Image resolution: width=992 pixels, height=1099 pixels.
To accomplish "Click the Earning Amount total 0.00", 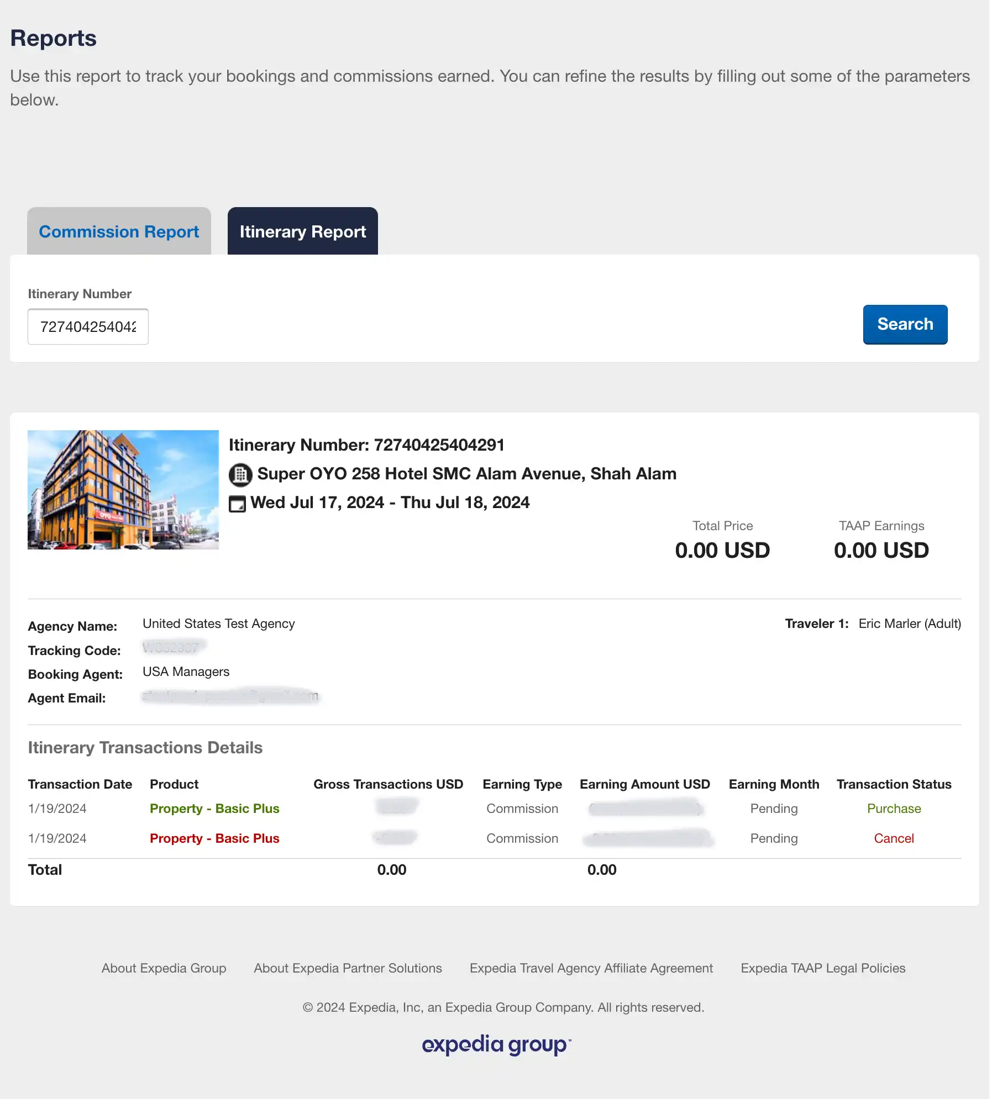I will 602,870.
